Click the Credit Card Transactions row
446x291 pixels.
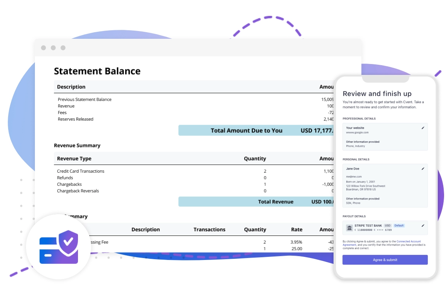(x=81, y=171)
